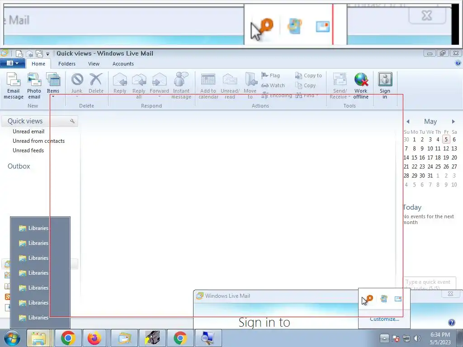Image resolution: width=463 pixels, height=347 pixels.
Task: Open the Move to button
Action: 250,86
